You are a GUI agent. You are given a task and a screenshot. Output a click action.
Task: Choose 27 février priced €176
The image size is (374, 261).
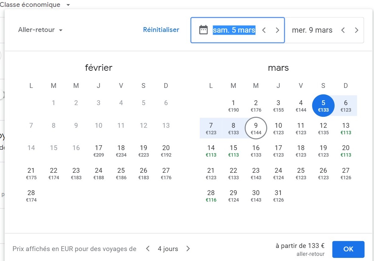(166, 173)
